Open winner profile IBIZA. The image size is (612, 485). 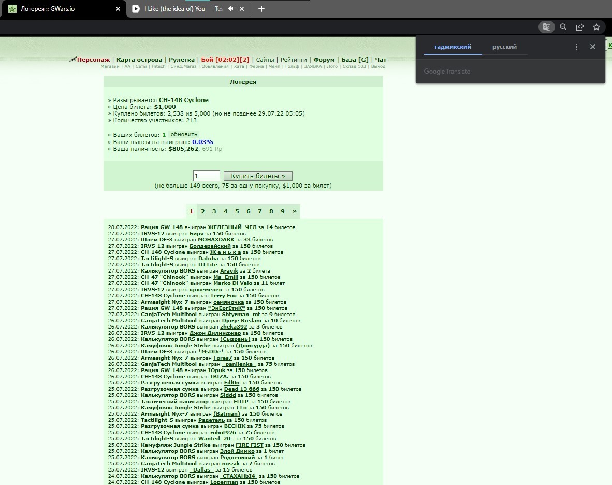pyautogui.click(x=220, y=376)
